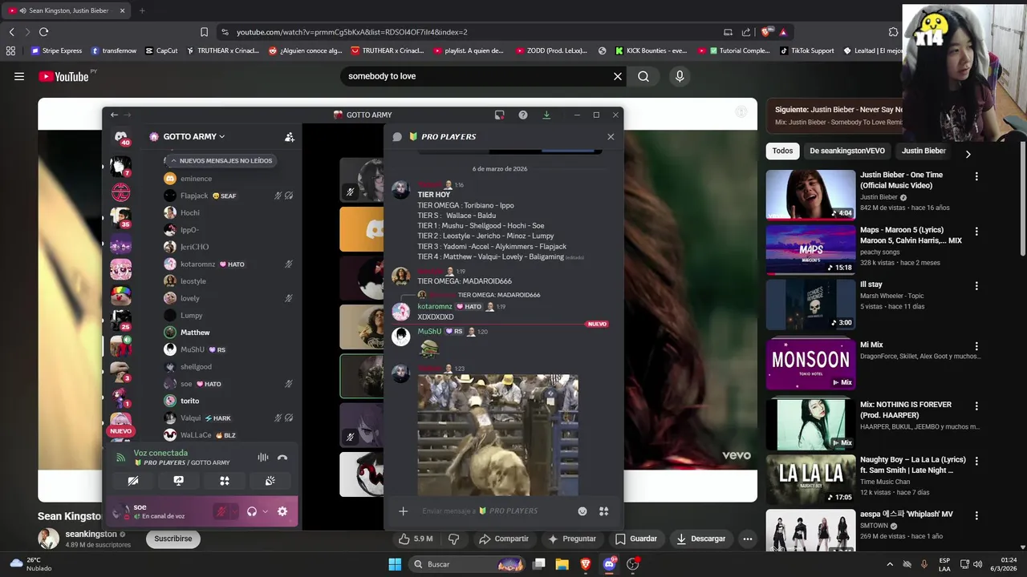This screenshot has height=577, width=1027.
Task: Select the 'Todos' filter chip
Action: pos(782,151)
